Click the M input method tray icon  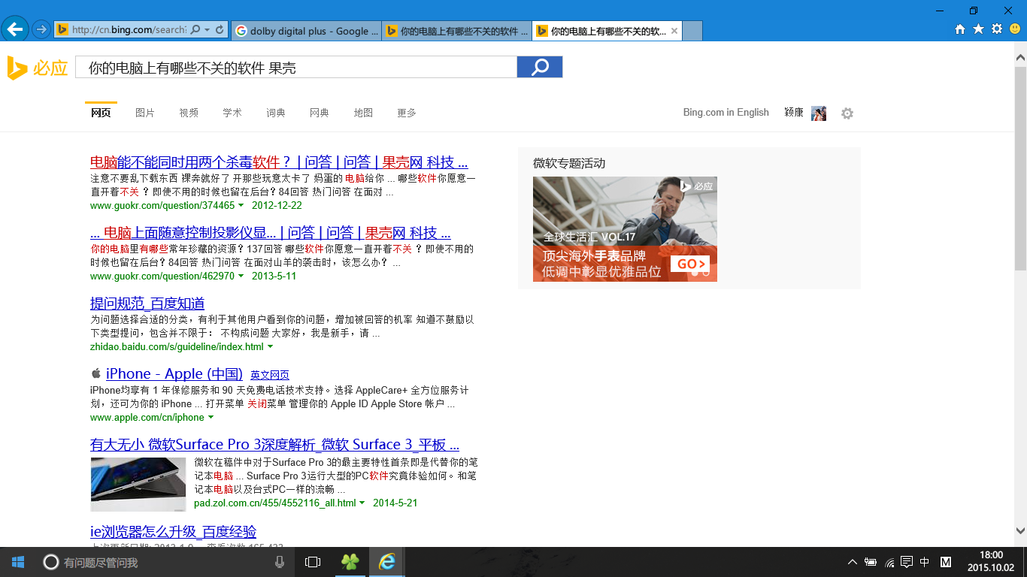[946, 562]
